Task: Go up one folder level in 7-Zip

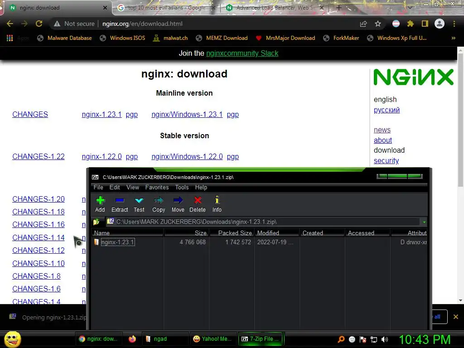Action: [96, 222]
